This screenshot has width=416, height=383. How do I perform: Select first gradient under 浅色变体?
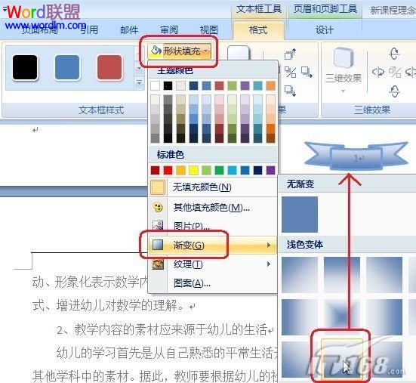[300, 275]
